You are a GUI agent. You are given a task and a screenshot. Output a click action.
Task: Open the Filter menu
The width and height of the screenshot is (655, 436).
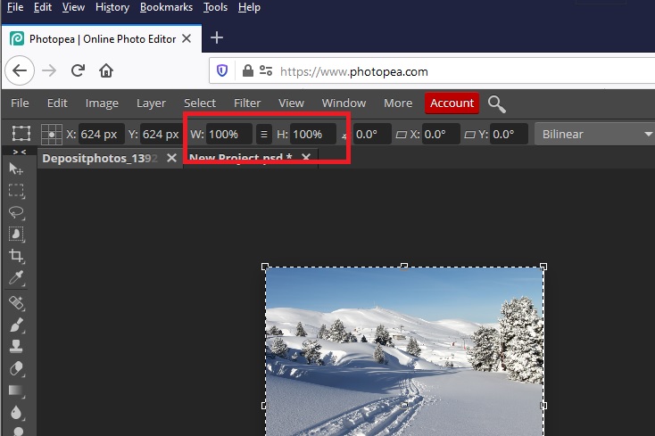(247, 103)
